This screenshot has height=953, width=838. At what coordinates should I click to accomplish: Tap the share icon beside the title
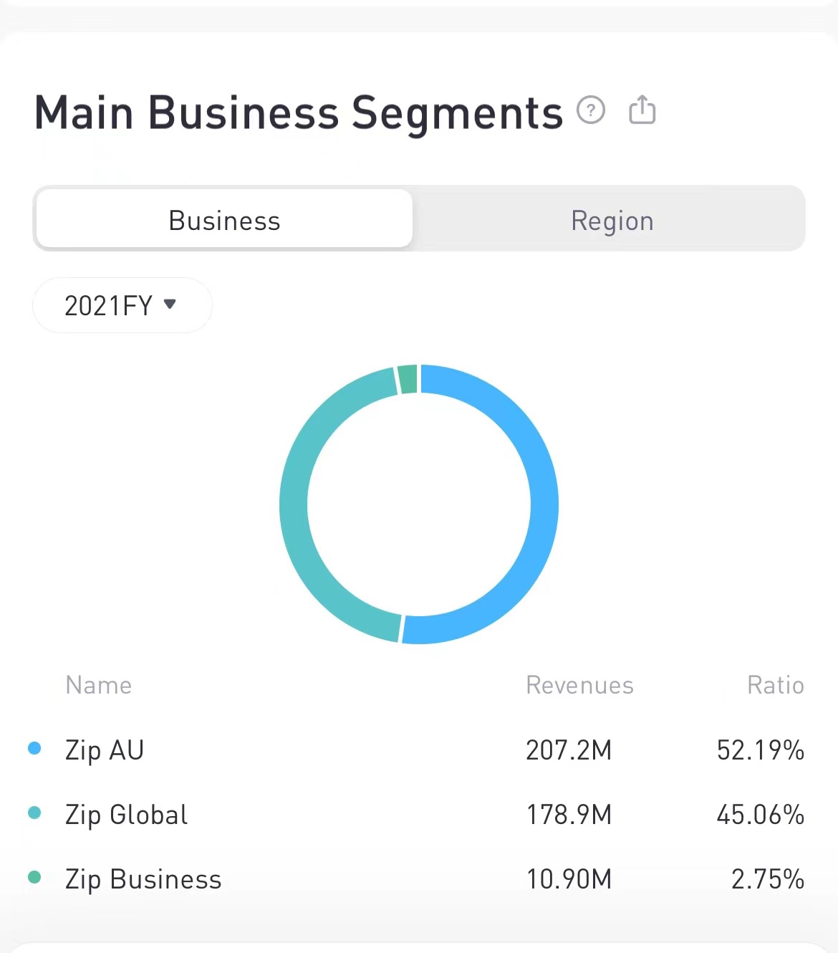642,110
